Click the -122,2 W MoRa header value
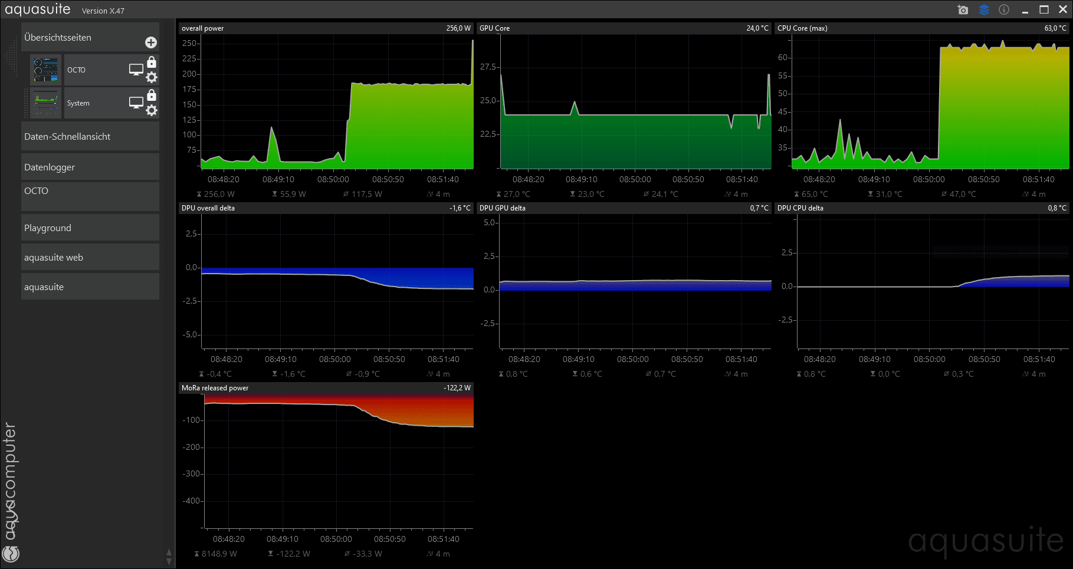The height and width of the screenshot is (569, 1073). tap(457, 388)
